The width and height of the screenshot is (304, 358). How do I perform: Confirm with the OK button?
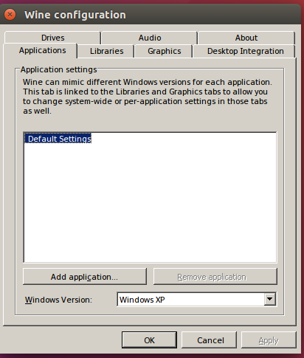149,340
